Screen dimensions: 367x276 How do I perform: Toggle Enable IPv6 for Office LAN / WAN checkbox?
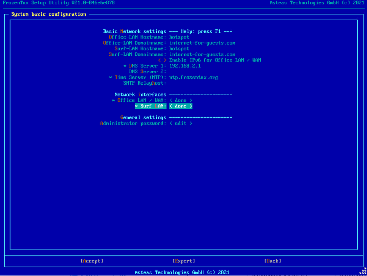tap(162, 60)
